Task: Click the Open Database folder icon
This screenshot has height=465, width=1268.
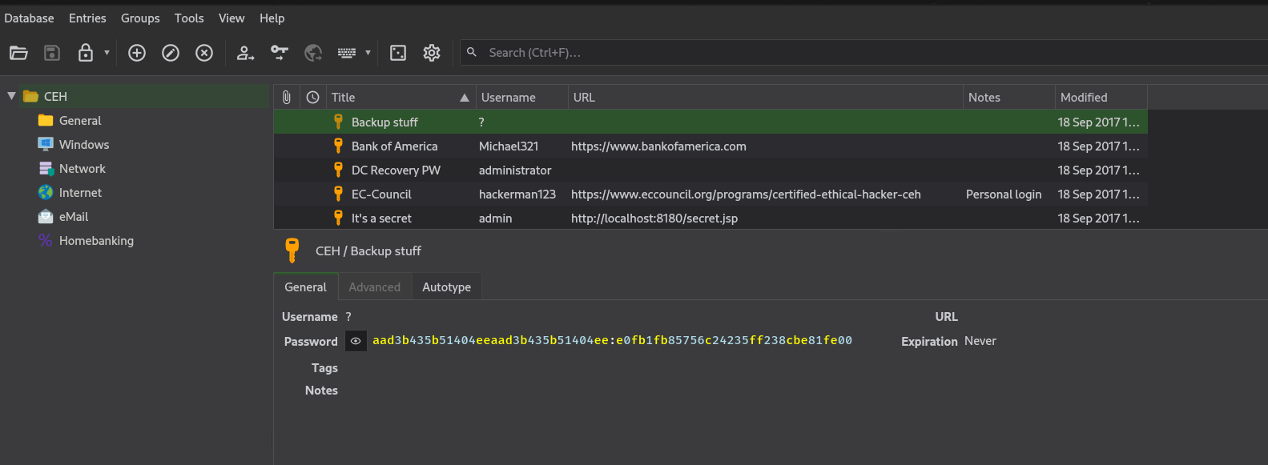Action: (x=18, y=53)
